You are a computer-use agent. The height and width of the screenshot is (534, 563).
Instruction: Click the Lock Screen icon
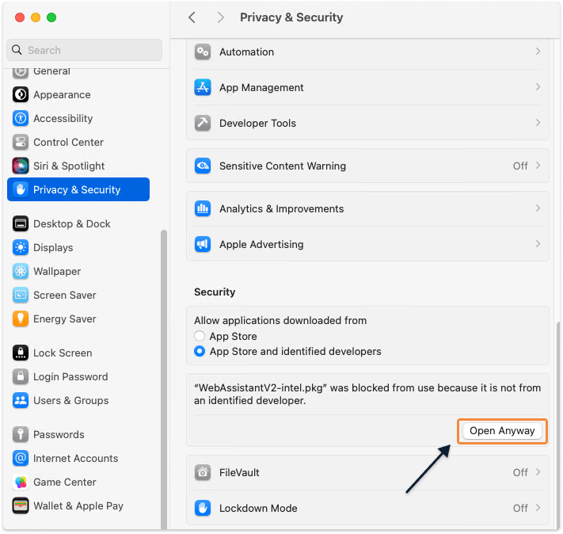21,353
